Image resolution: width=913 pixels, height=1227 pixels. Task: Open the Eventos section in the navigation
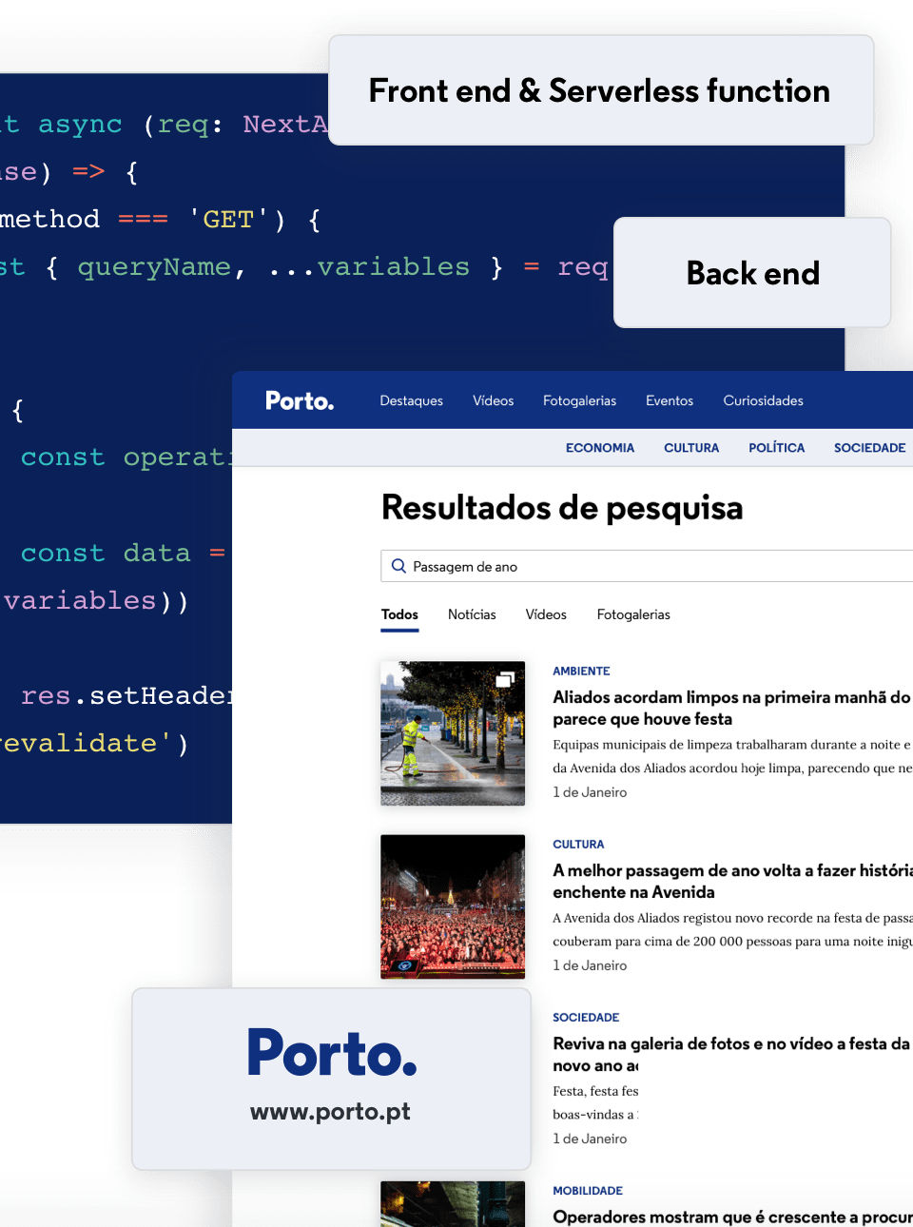(670, 400)
